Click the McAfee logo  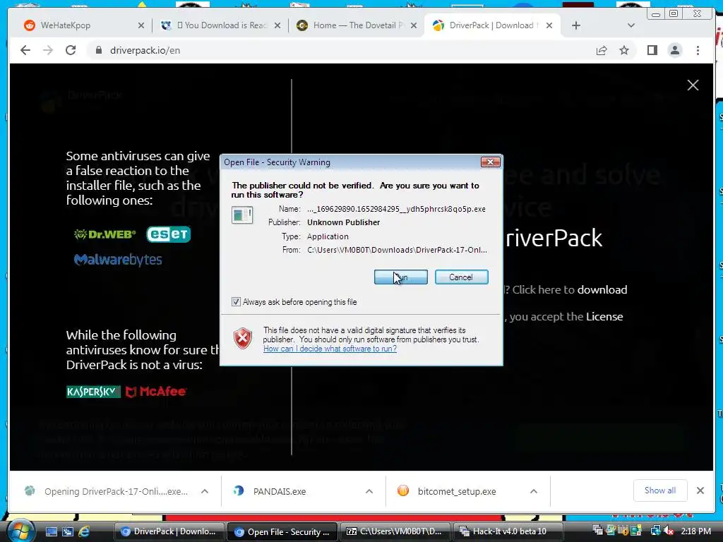coord(156,392)
